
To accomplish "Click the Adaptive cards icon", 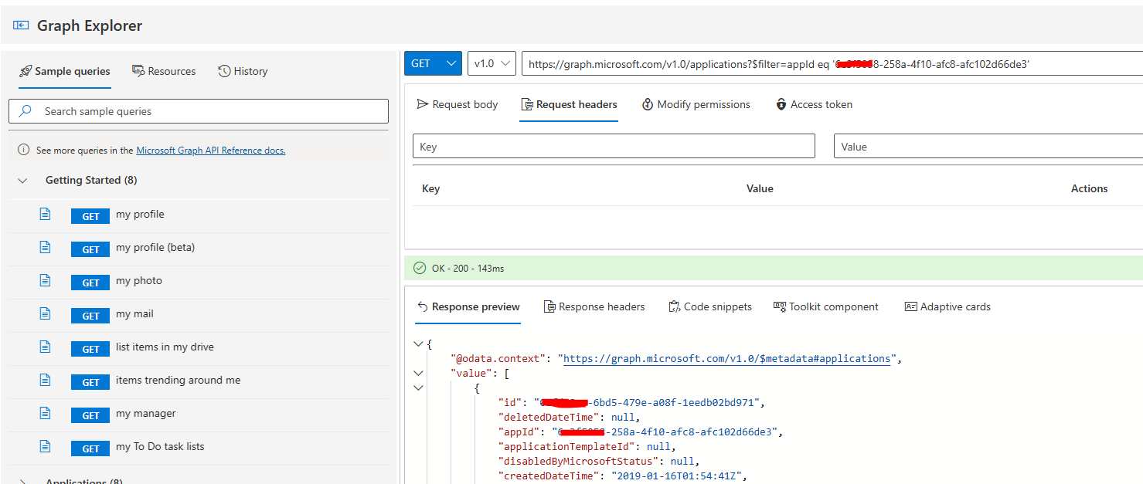I will [x=910, y=306].
